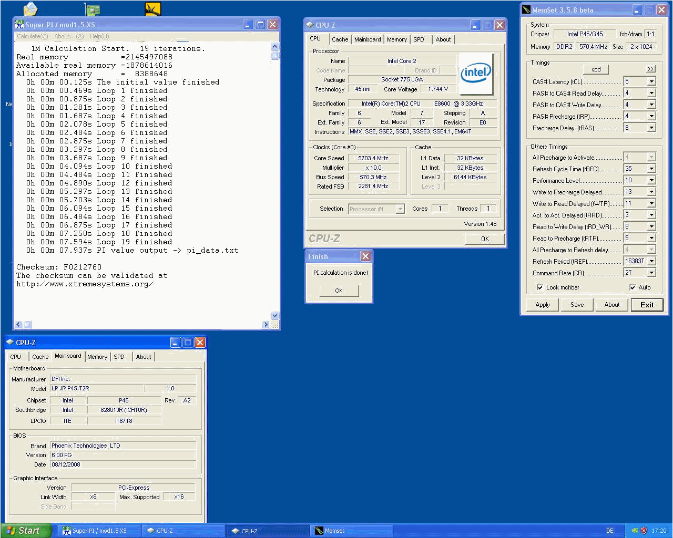Image resolution: width=673 pixels, height=538 pixels.
Task: Click OK in the Finish dialog
Action: point(339,291)
